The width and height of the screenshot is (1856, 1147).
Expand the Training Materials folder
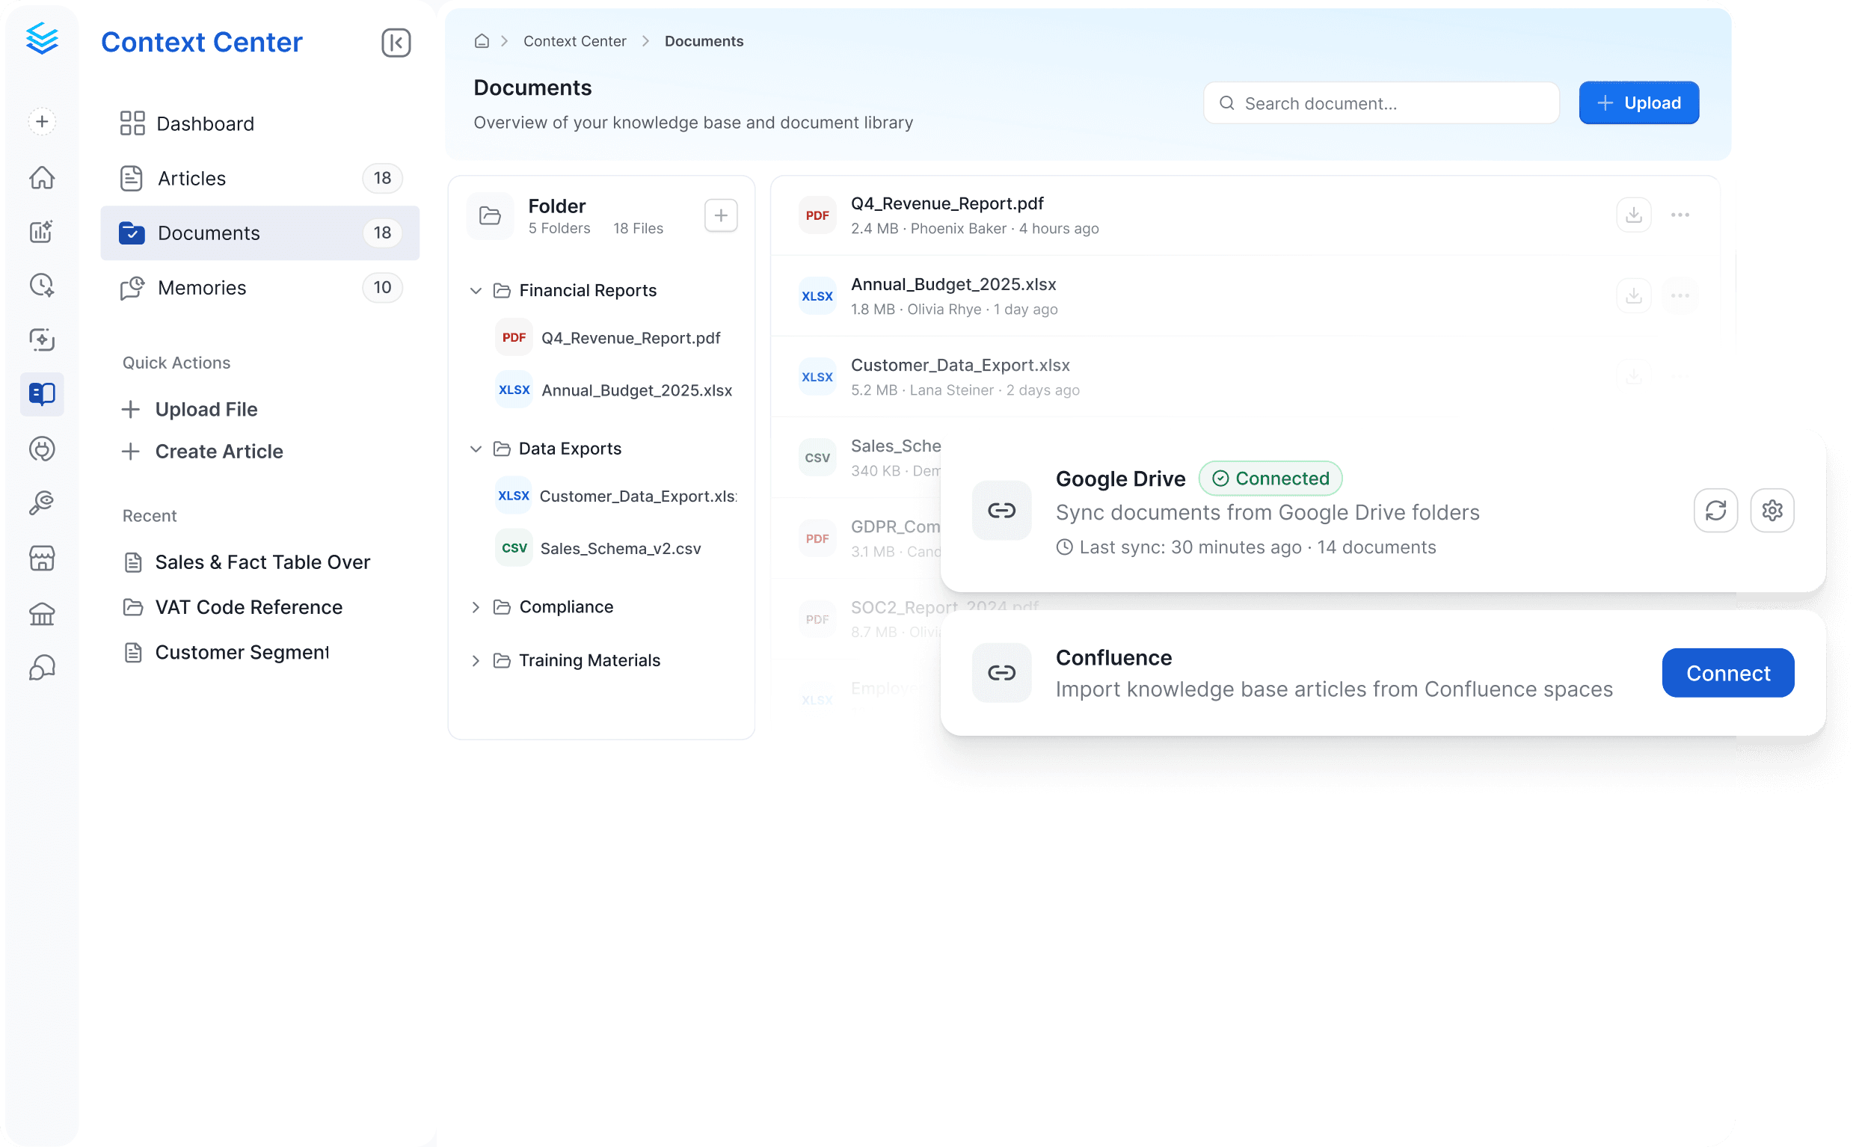click(x=476, y=661)
